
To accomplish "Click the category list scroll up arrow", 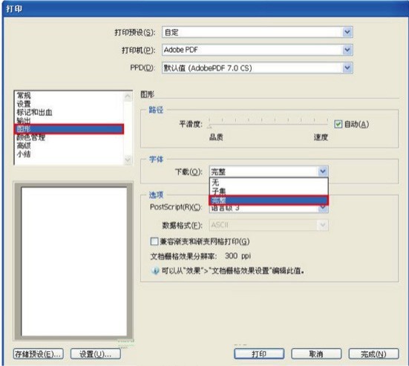I will pos(128,97).
